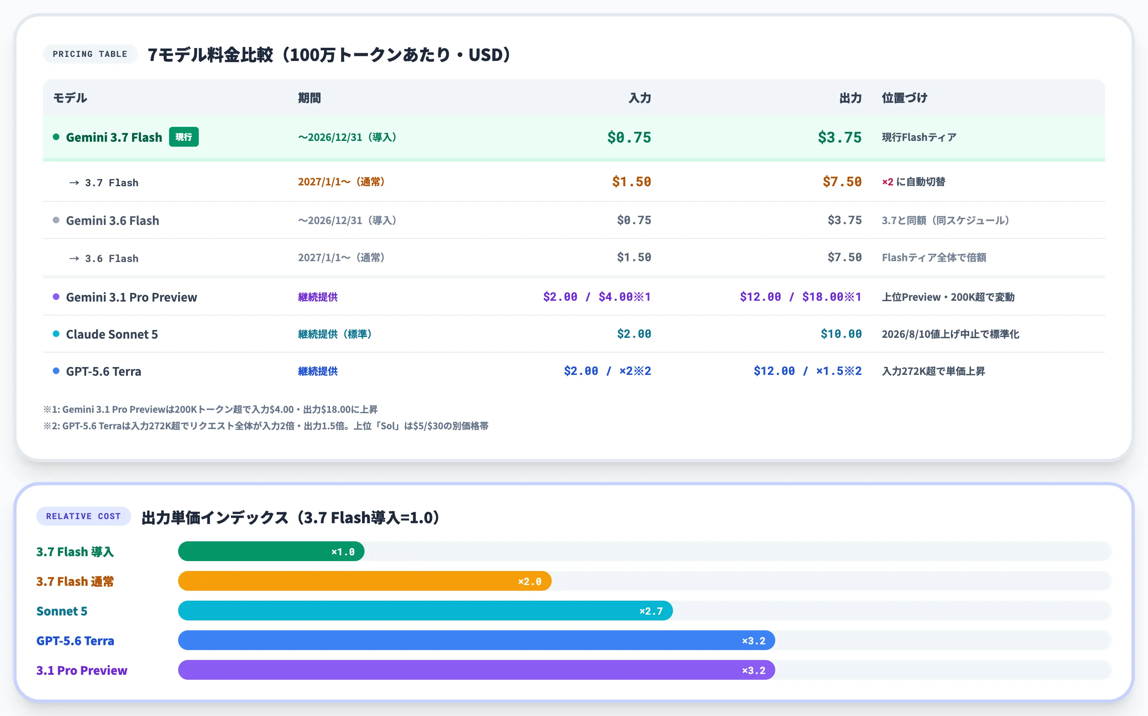Click the green dot beside Gemini 3.7 Flash
This screenshot has width=1148, height=716.
(56, 137)
